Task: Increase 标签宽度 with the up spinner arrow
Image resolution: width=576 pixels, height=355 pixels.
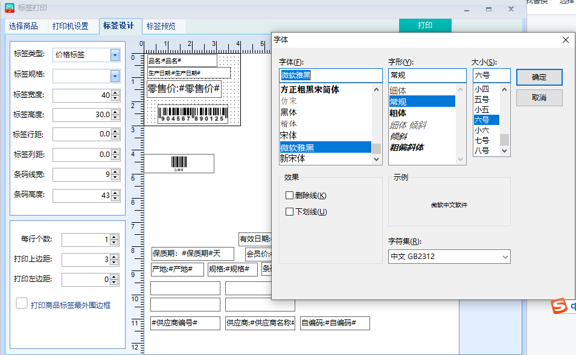Action: point(115,92)
